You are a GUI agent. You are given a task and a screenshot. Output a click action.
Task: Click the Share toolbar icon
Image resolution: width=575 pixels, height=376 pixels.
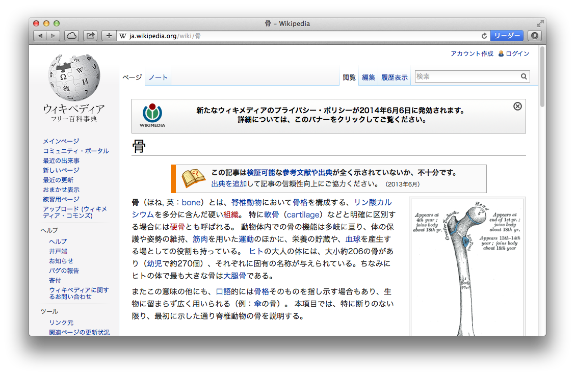click(90, 36)
